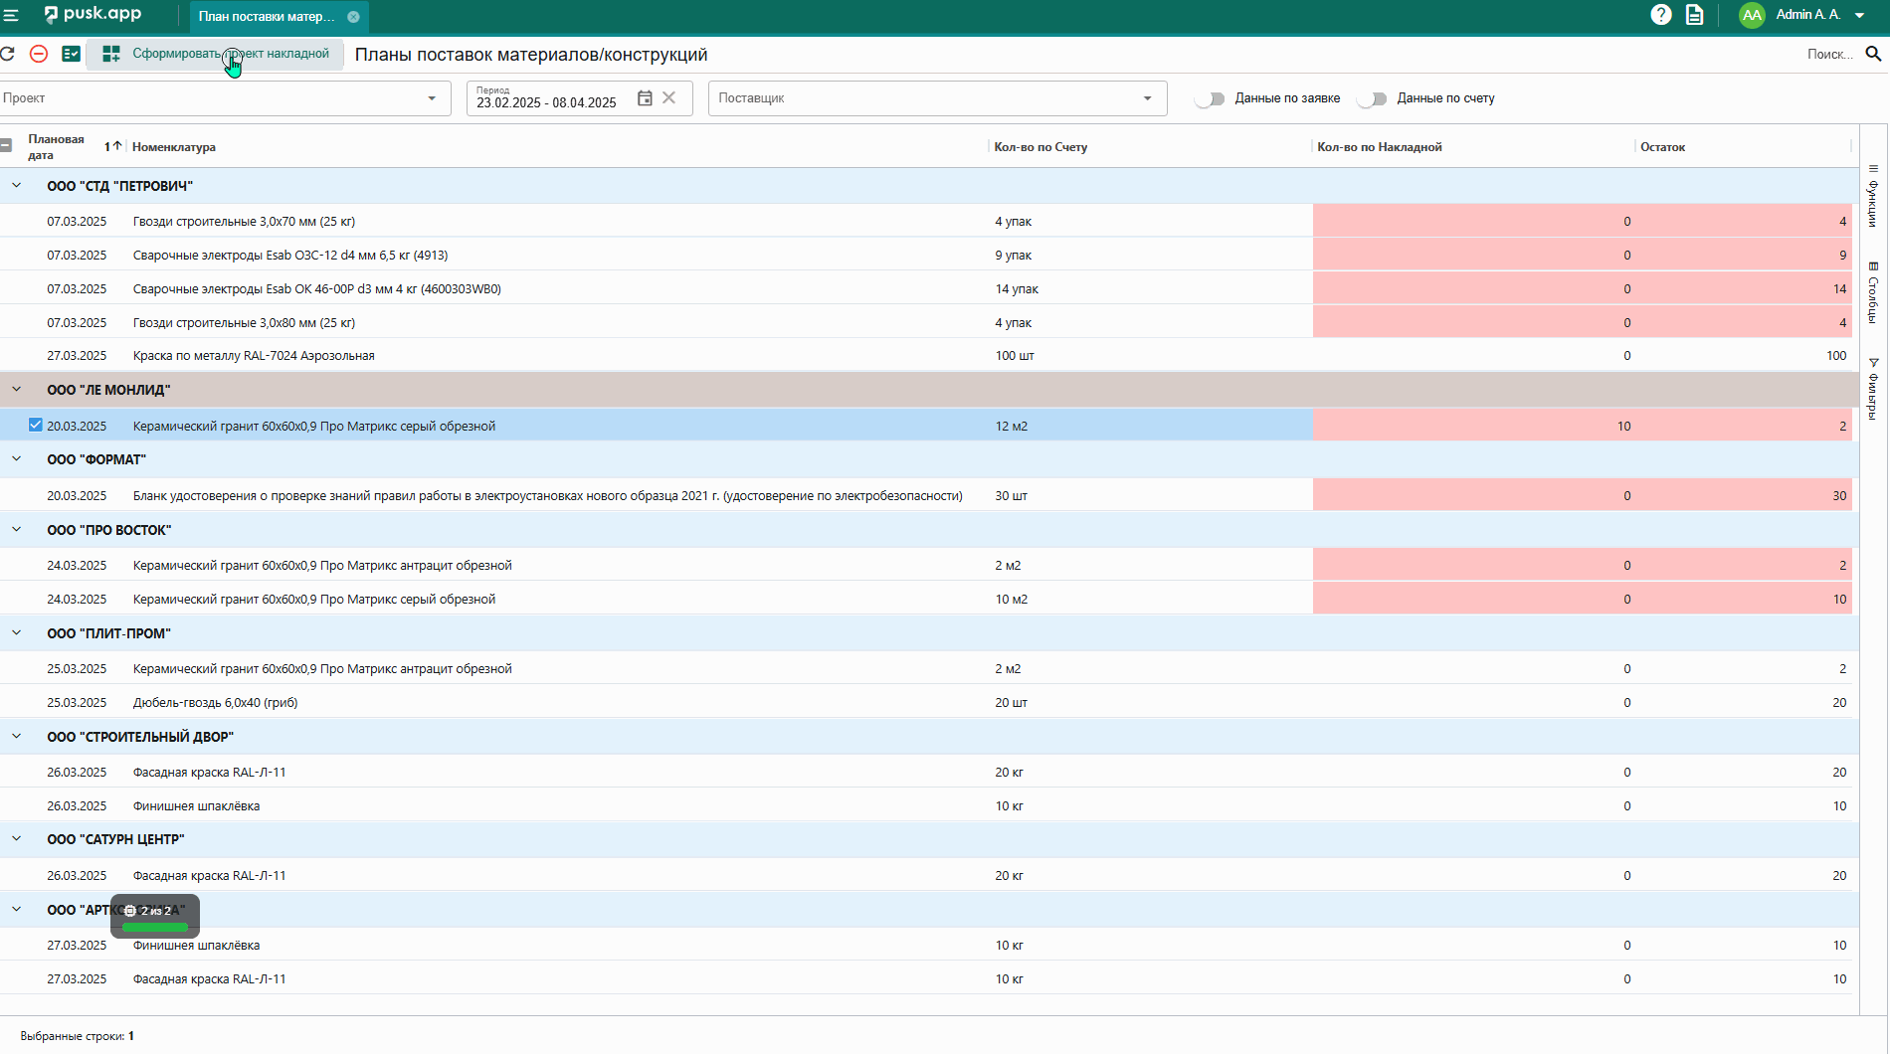Open the Поставщик dropdown
Image resolution: width=1890 pixels, height=1054 pixels.
coord(1147,98)
